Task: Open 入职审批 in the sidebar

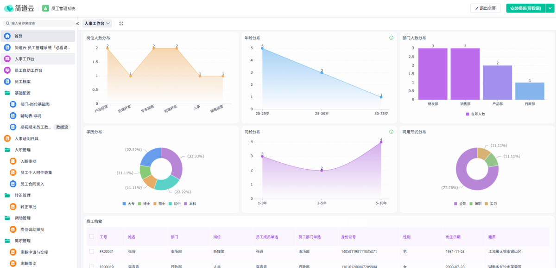Action: 38,161
